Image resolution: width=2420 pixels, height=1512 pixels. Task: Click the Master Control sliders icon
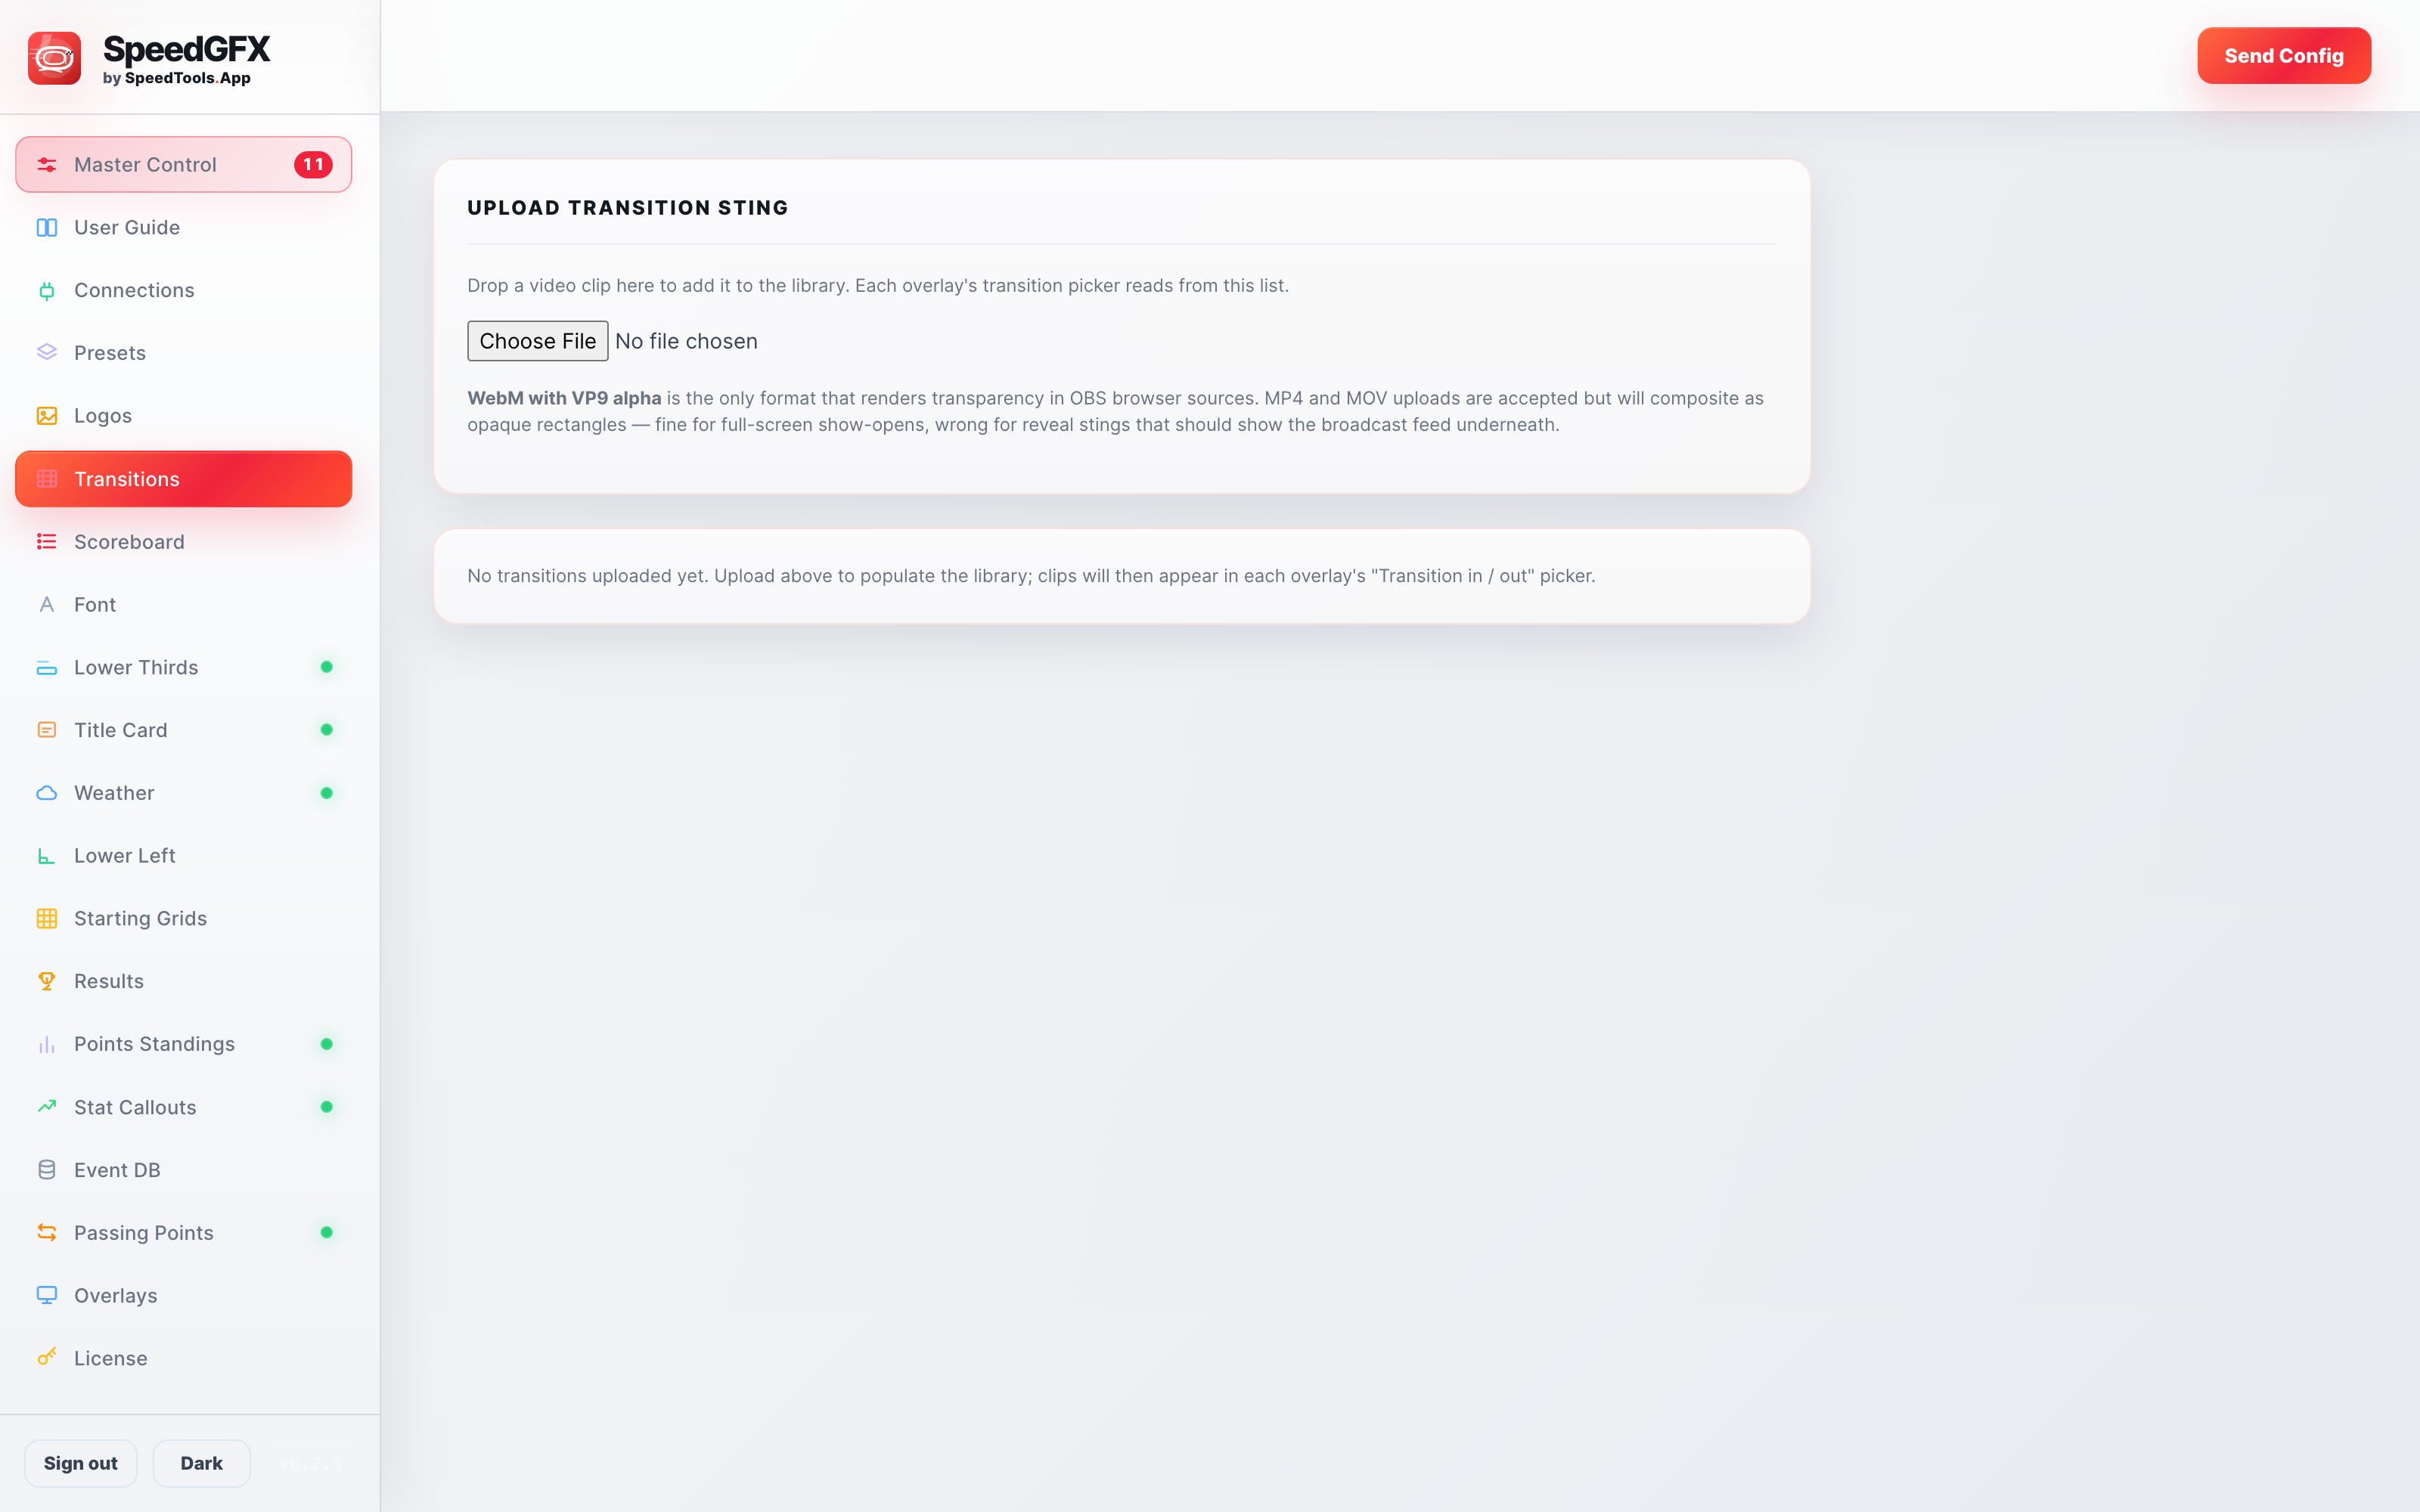(47, 165)
